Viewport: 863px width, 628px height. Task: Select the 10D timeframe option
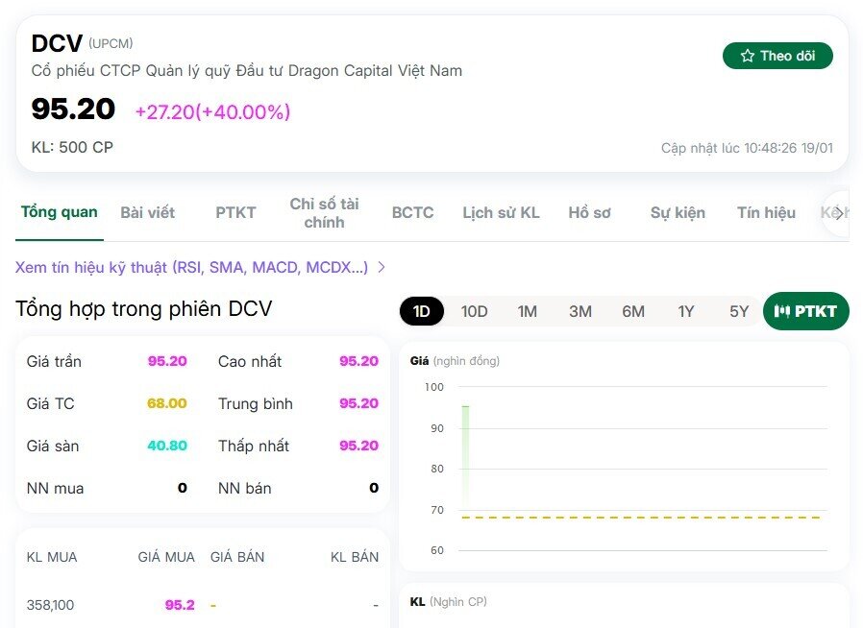pos(473,311)
